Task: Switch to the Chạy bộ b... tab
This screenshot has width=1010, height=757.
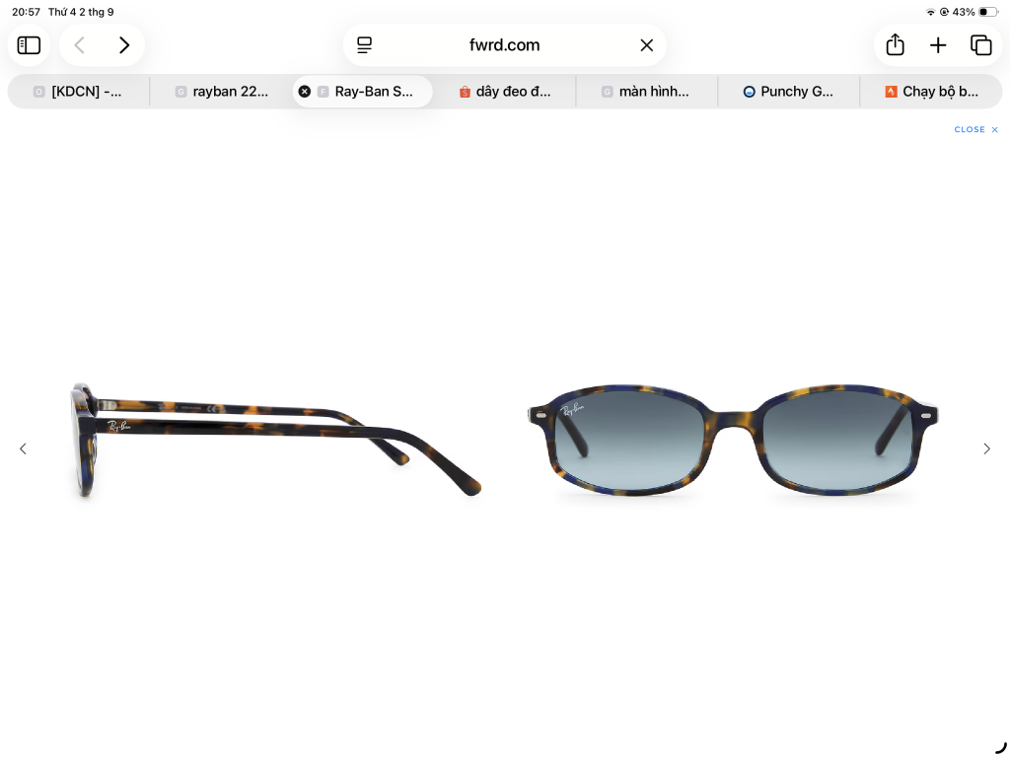Action: point(931,92)
